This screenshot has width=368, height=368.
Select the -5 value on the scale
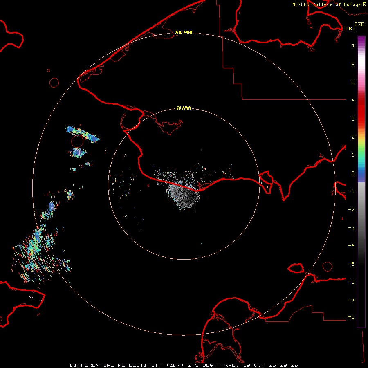(x=351, y=264)
